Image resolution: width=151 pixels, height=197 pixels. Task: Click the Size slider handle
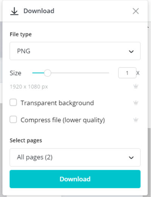pos(48,73)
